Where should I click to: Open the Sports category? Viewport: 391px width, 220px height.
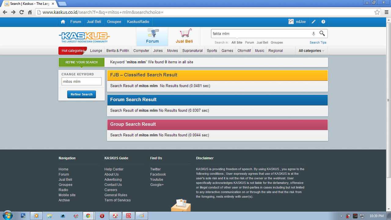[212, 51]
